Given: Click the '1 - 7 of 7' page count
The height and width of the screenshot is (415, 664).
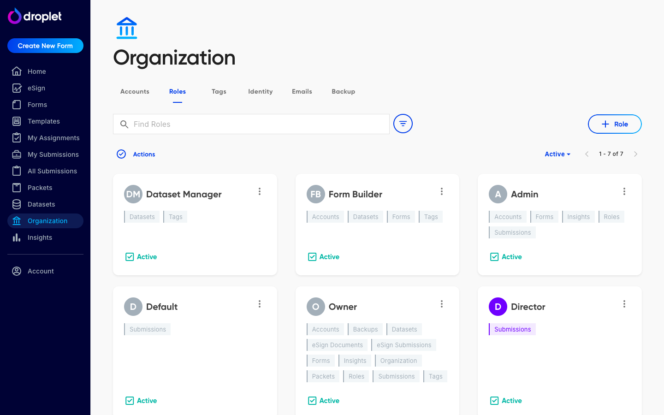Looking at the screenshot, I should 611,154.
